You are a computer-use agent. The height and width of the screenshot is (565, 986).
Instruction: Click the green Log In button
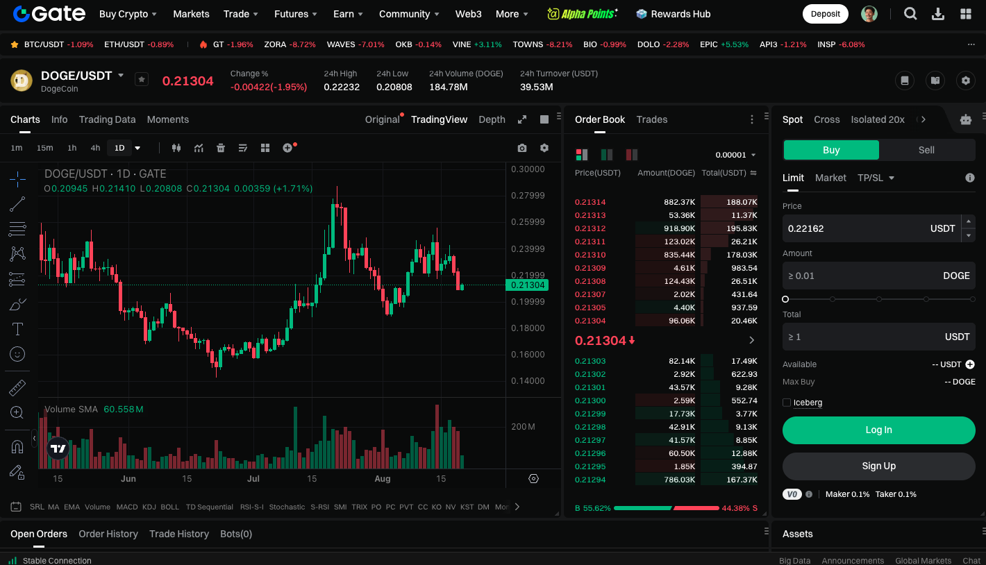(x=878, y=430)
